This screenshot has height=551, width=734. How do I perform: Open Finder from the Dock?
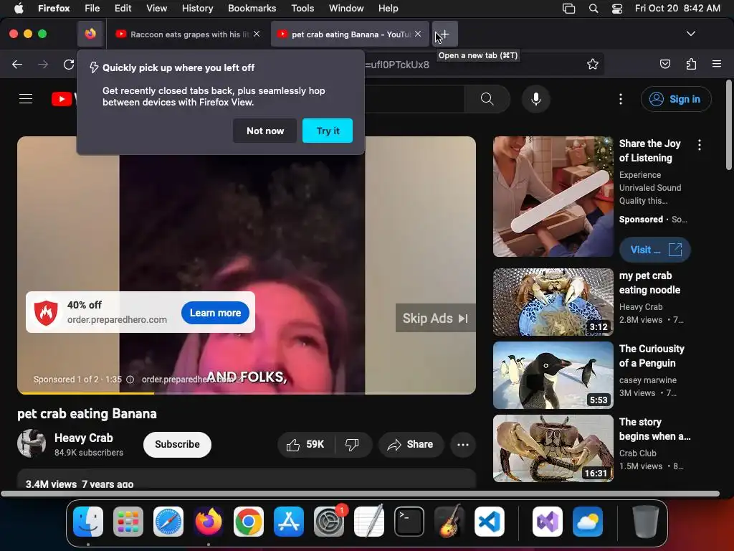click(88, 522)
